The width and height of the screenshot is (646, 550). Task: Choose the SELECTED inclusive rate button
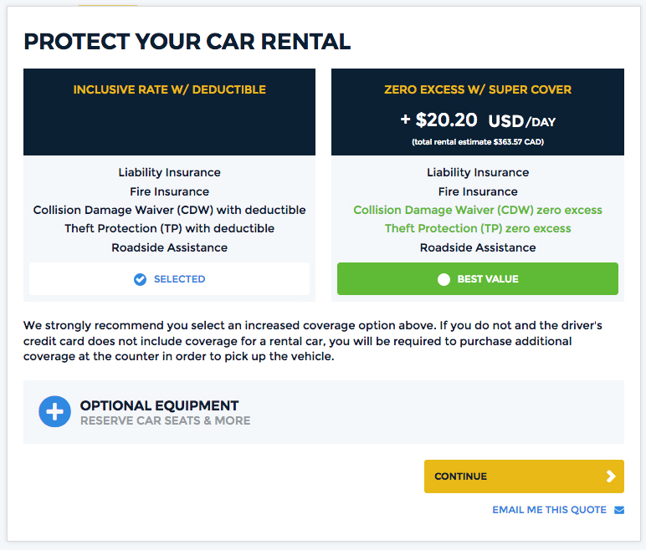[x=169, y=279]
